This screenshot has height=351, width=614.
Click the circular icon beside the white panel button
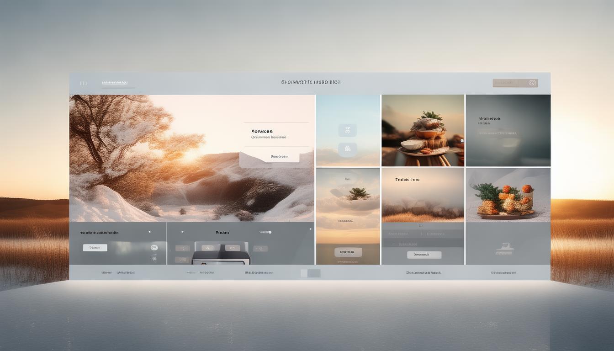pos(154,247)
